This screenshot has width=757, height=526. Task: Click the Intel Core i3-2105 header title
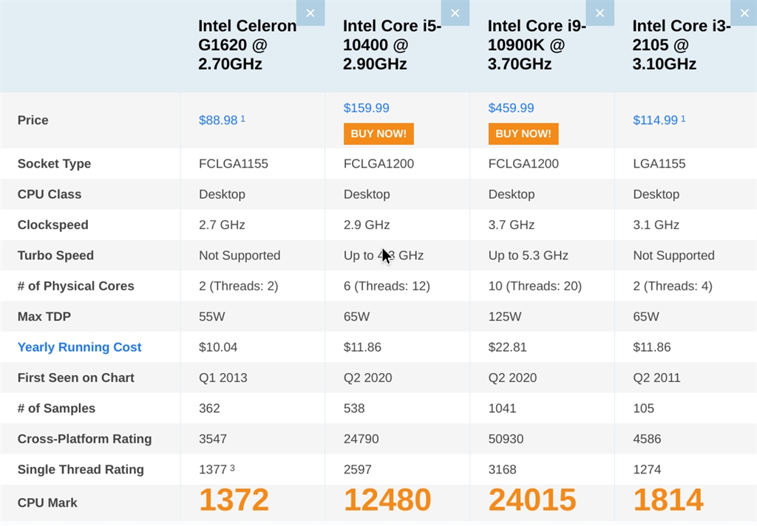click(x=681, y=45)
